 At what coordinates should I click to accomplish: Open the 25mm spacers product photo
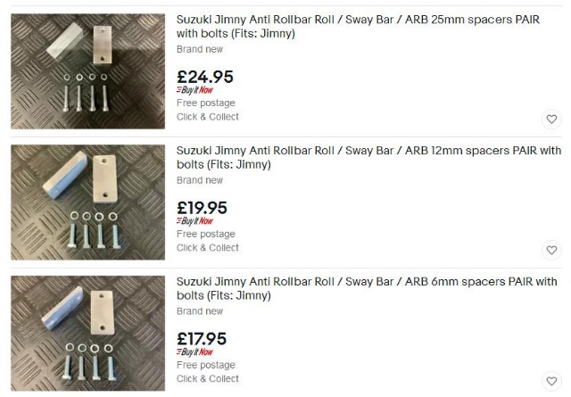87,71
